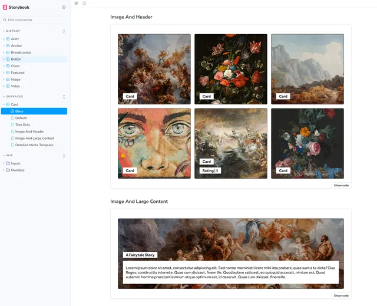Click Image And Large Content bookmark icon
This screenshot has height=306, width=377.
click(x=12, y=138)
